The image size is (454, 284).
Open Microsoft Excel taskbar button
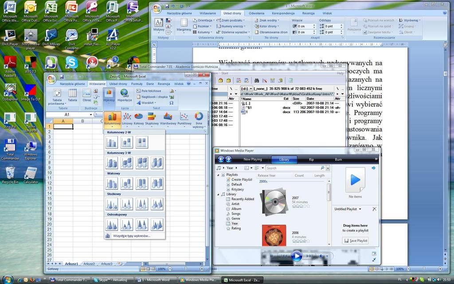[242, 280]
